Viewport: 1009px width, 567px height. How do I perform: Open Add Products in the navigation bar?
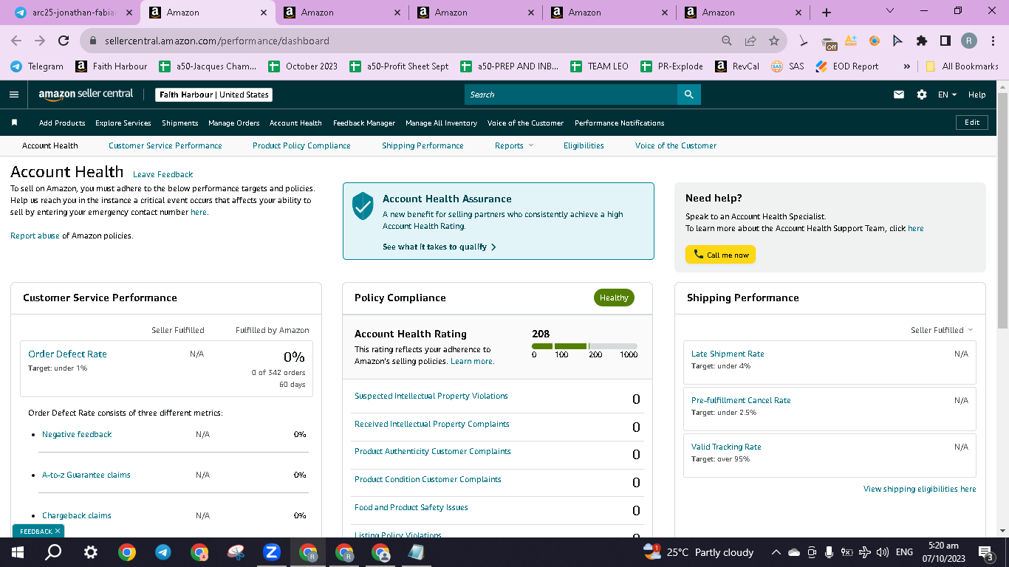pyautogui.click(x=62, y=123)
